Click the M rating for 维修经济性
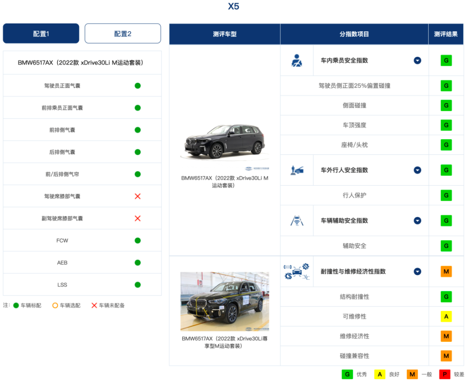This screenshot has height=383, width=469. coord(446,336)
